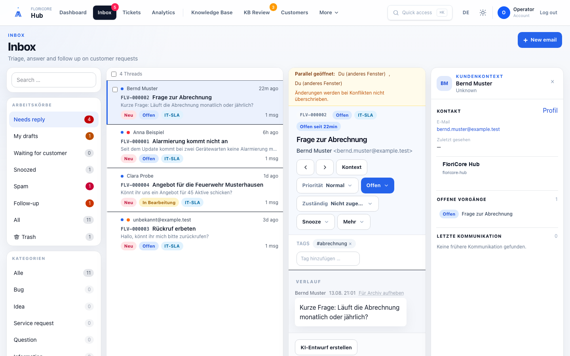Open the Zuständig assignee dropdown
The width and height of the screenshot is (570, 356).
tap(337, 204)
